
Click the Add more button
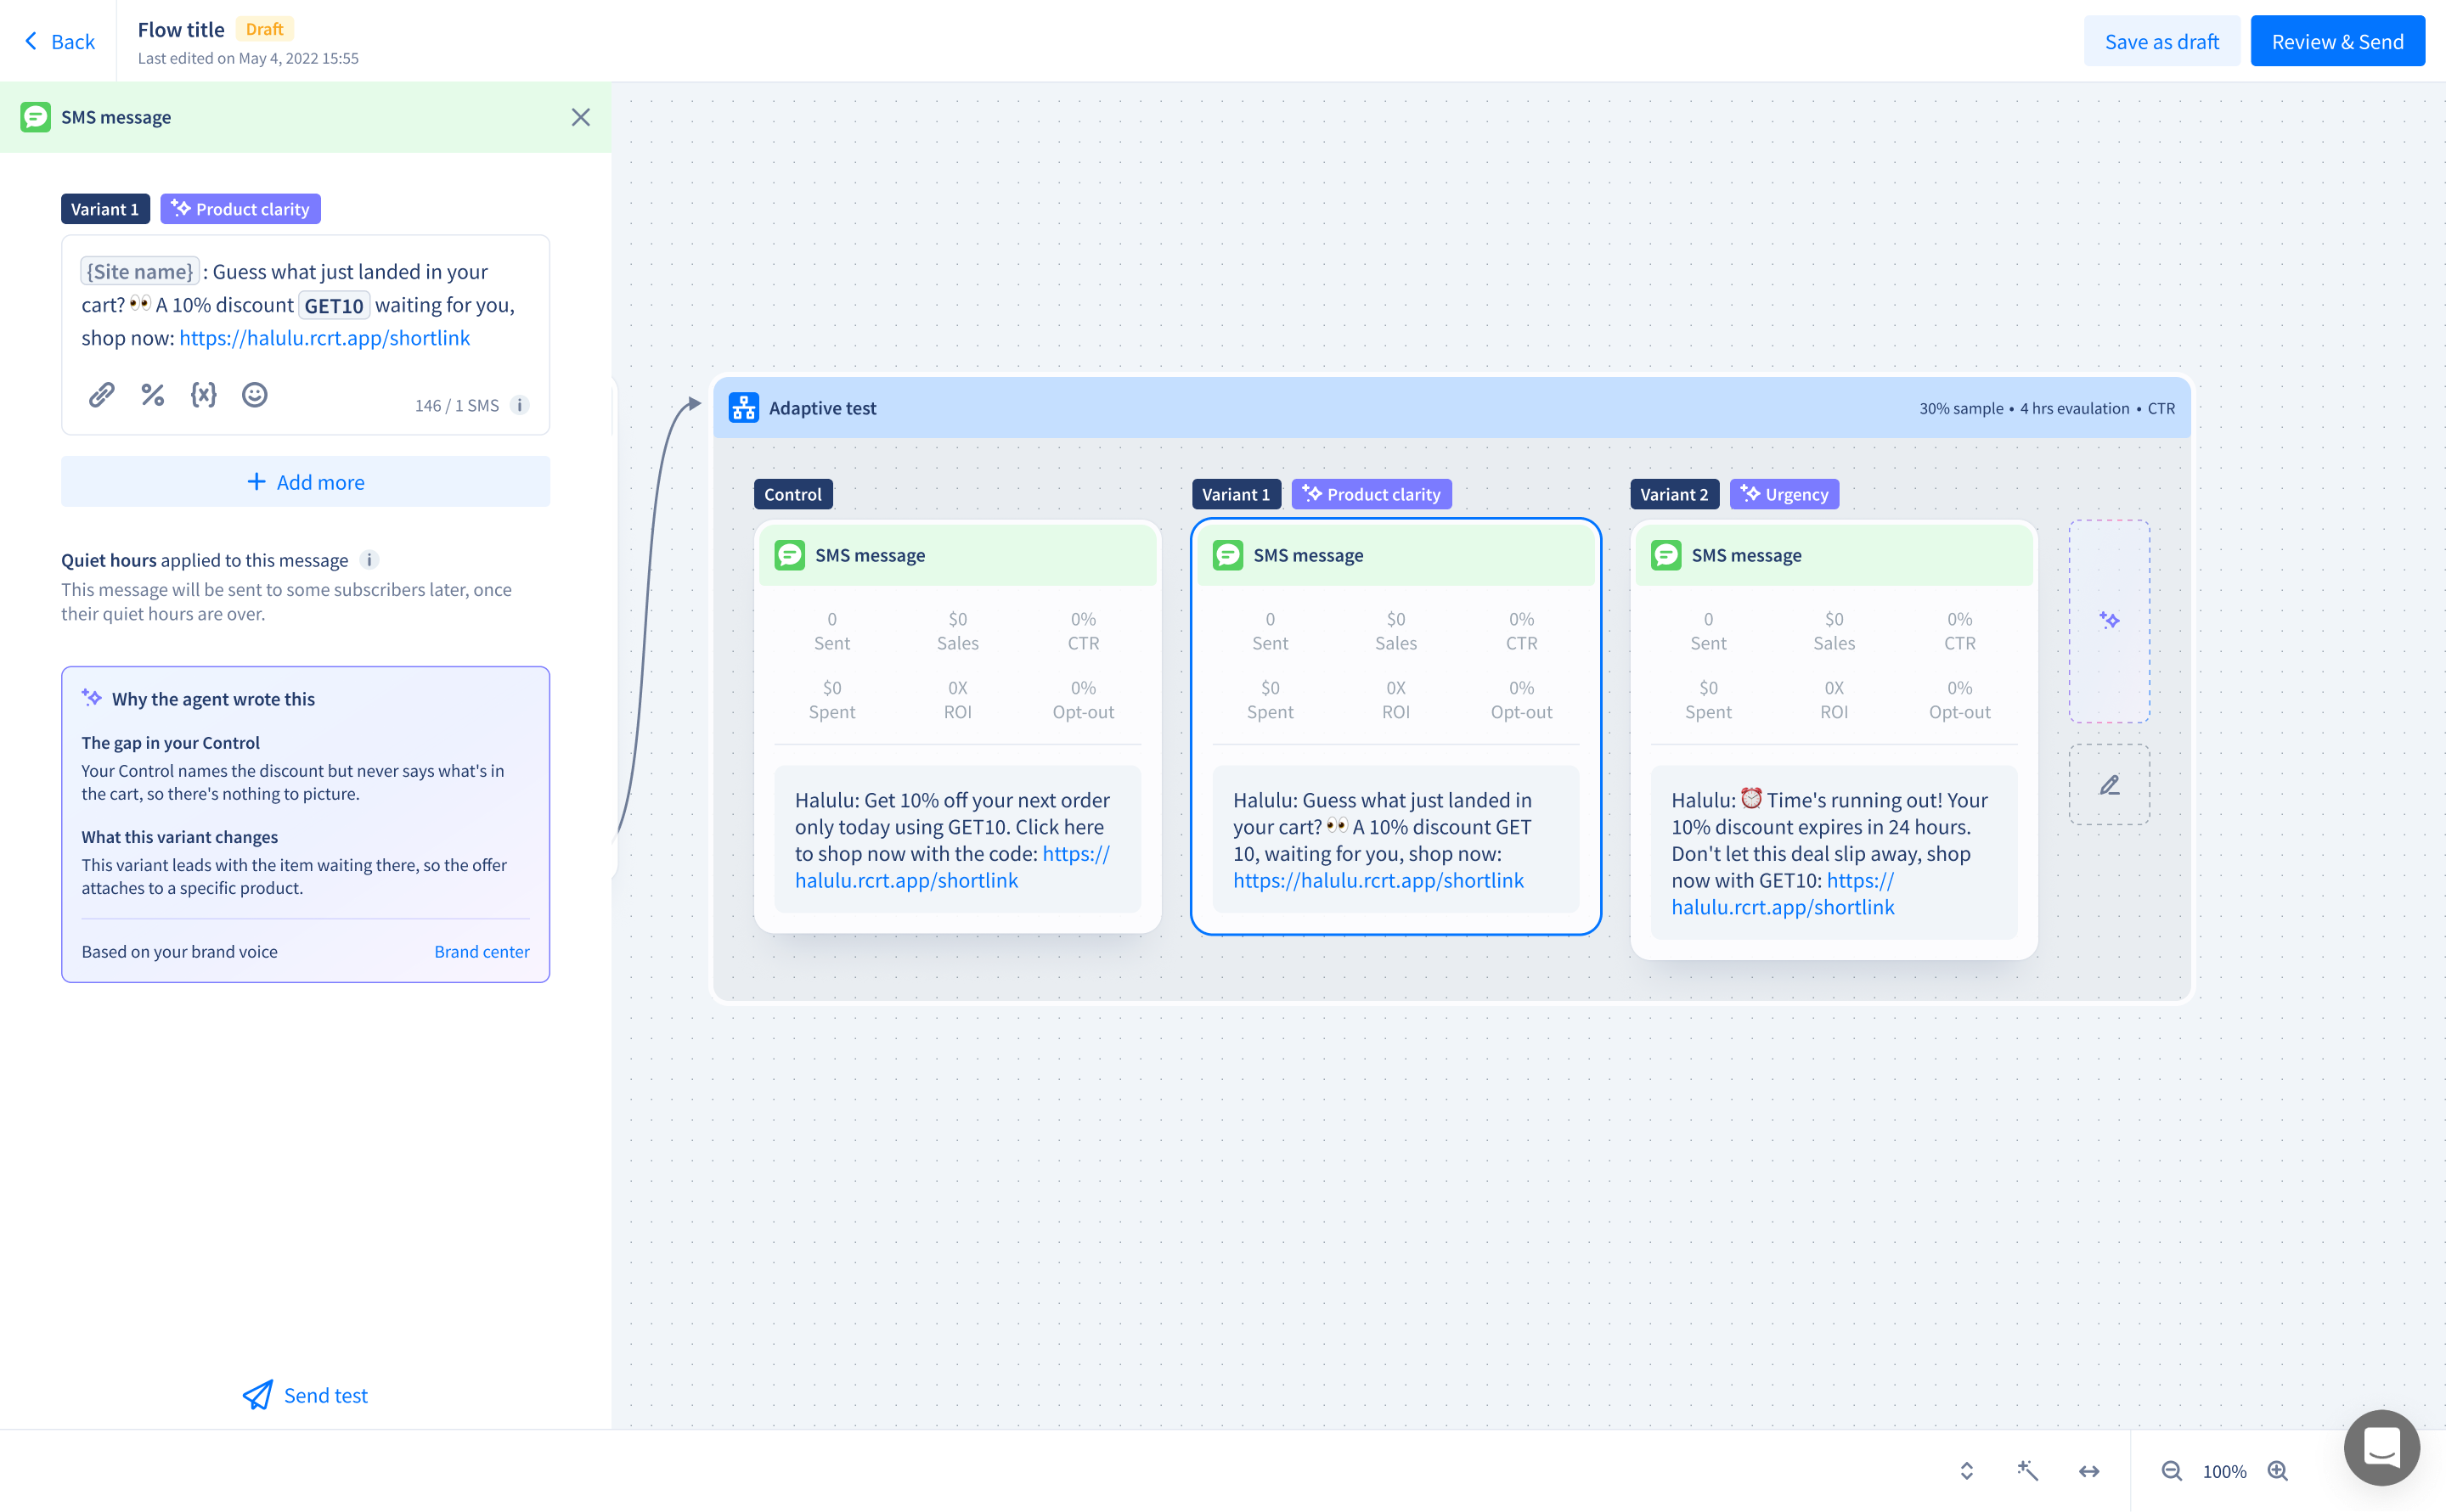pyautogui.click(x=305, y=482)
